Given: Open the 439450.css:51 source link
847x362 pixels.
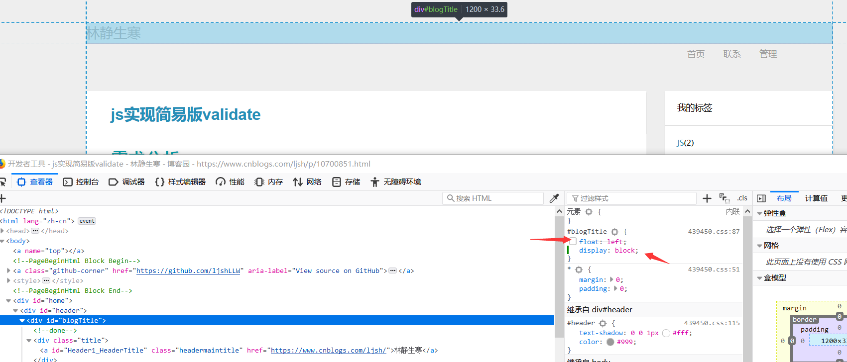Looking at the screenshot, I should [x=714, y=270].
